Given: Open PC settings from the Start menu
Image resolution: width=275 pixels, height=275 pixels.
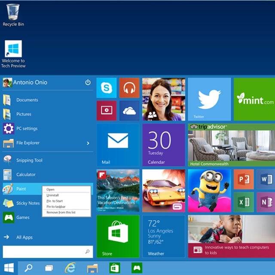Looking at the screenshot, I should pos(27,128).
